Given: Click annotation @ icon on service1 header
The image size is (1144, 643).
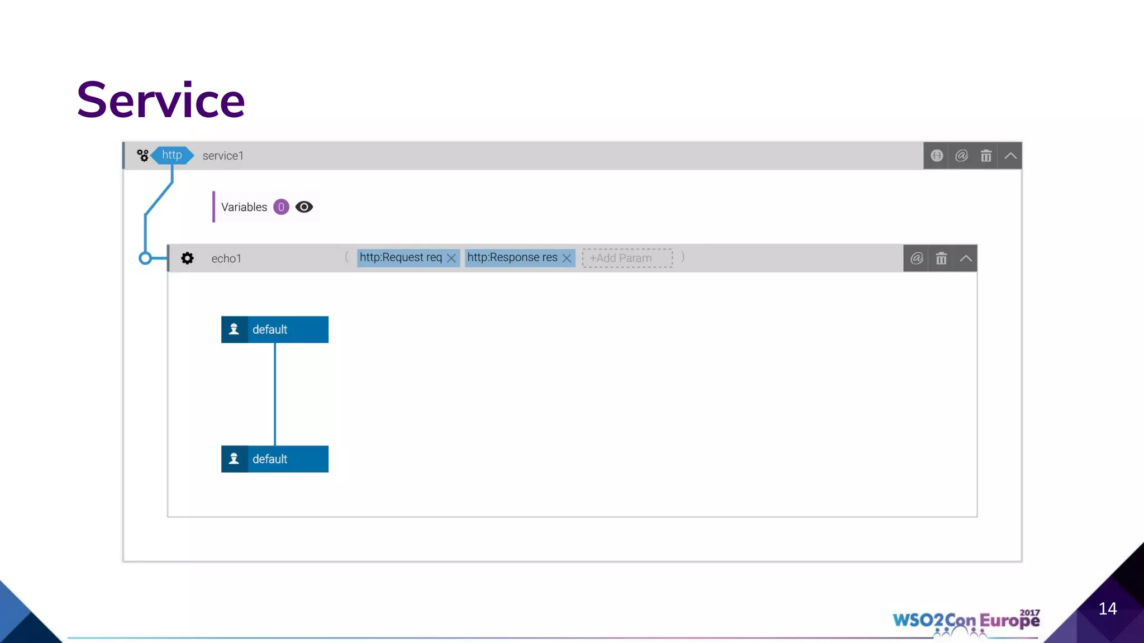Looking at the screenshot, I should click(961, 156).
